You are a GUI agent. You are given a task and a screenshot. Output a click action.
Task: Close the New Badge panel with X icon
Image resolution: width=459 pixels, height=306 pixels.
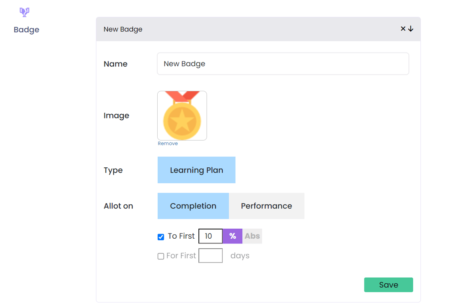point(403,29)
